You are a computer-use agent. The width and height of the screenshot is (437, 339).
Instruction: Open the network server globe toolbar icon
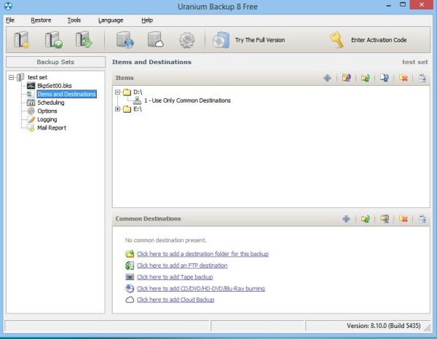pos(125,40)
